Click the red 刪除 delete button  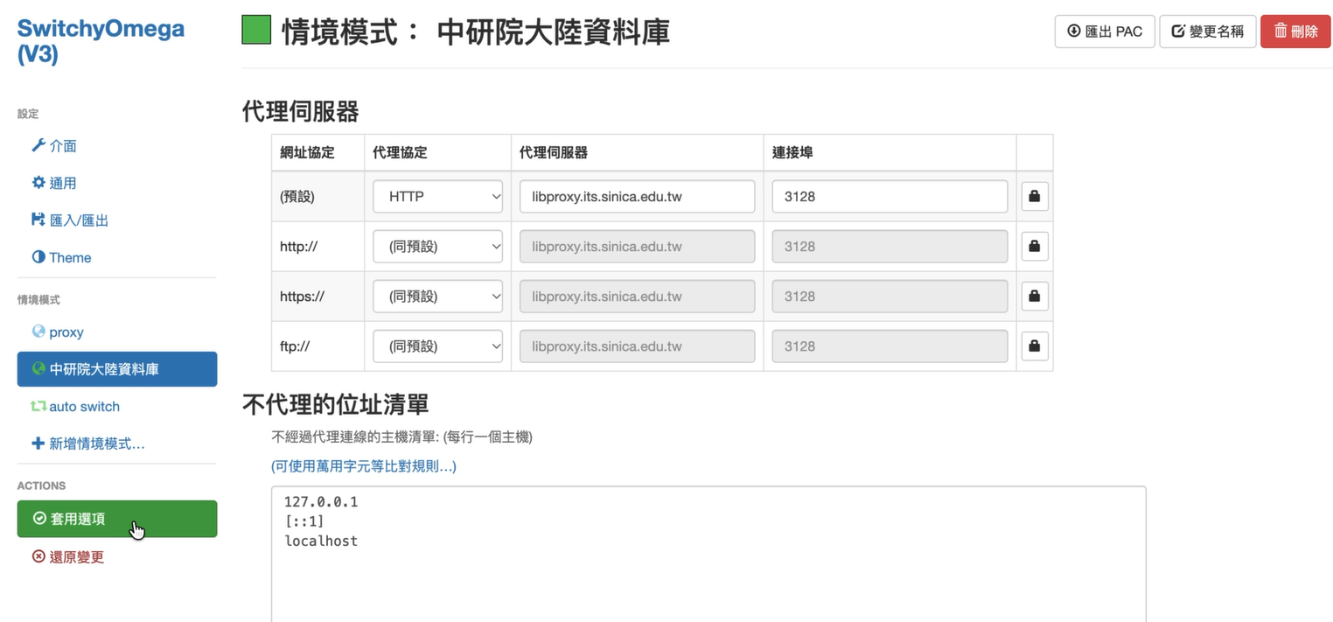1295,31
